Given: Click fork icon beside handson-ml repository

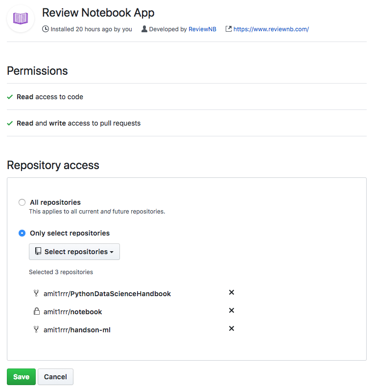Looking at the screenshot, I should point(36,329).
